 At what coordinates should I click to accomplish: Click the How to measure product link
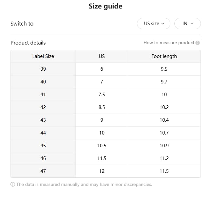[169, 43]
